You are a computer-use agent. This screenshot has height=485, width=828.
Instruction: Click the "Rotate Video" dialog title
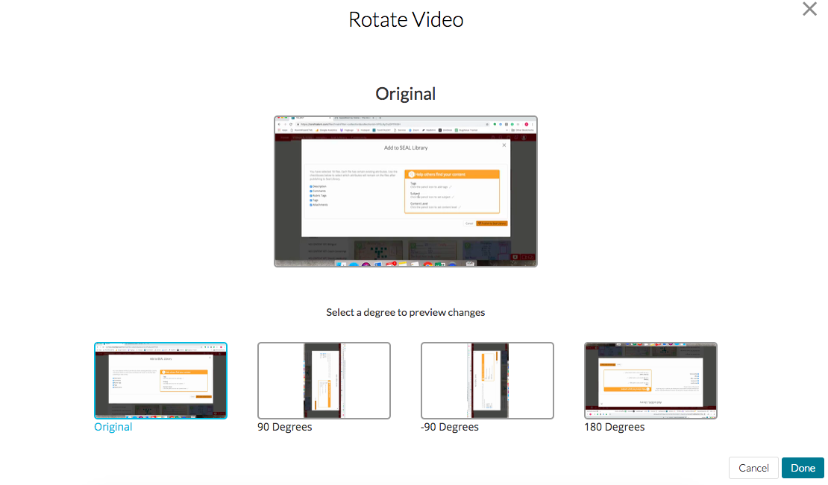[x=406, y=19]
